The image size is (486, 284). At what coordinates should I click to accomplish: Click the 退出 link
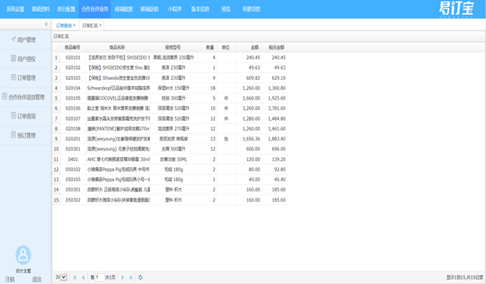coord(37,279)
